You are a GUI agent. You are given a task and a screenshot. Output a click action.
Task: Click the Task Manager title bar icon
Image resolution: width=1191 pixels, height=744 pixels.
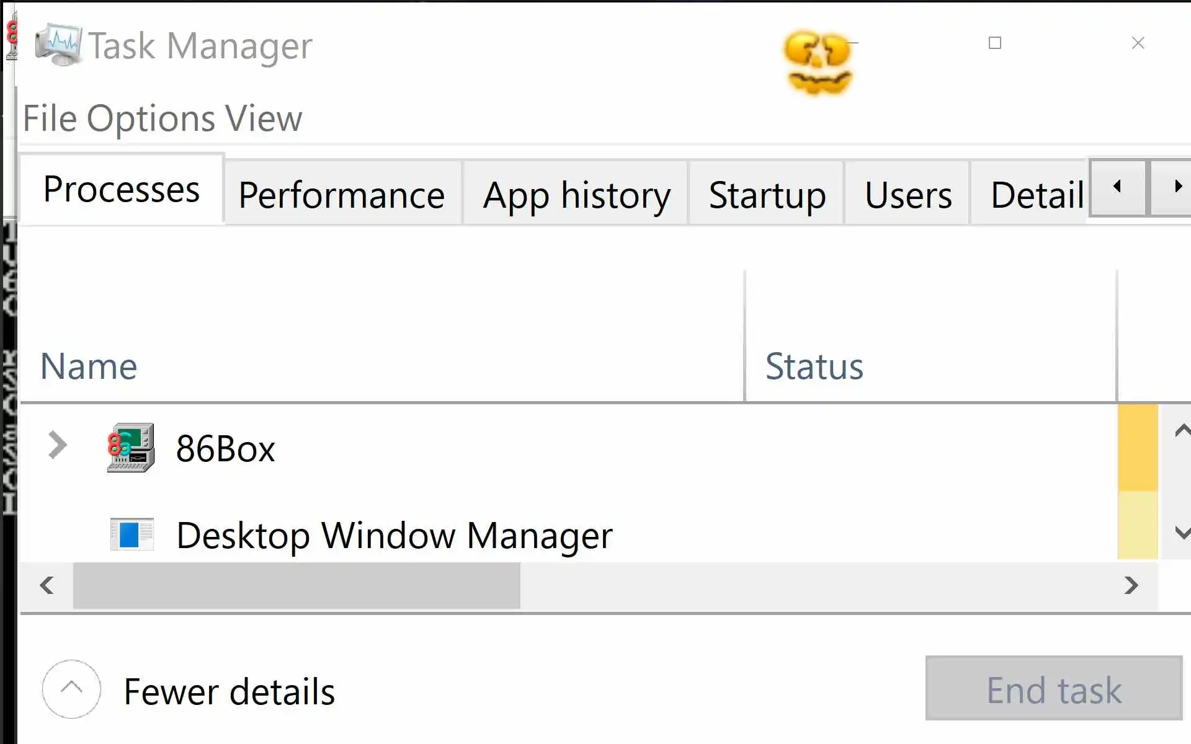click(x=58, y=45)
